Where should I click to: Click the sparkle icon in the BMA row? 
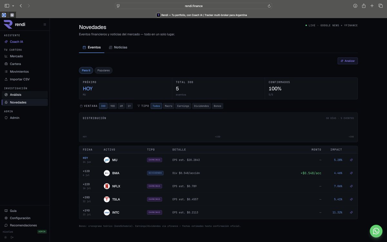pos(351,173)
